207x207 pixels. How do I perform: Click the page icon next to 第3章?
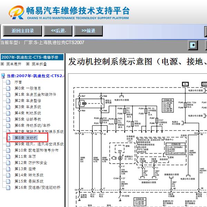pos(8,107)
